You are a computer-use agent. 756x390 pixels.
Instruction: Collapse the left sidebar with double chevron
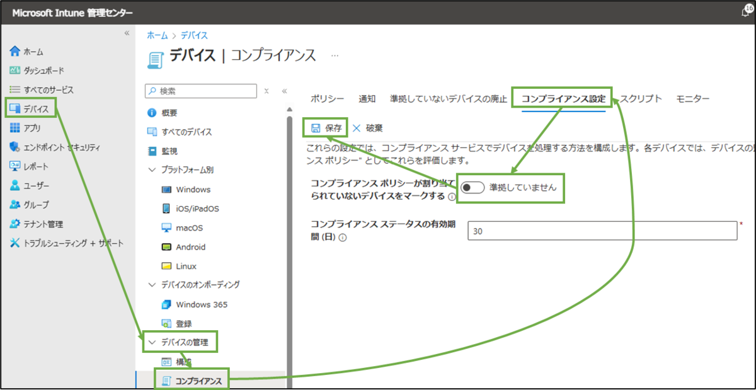coord(127,33)
